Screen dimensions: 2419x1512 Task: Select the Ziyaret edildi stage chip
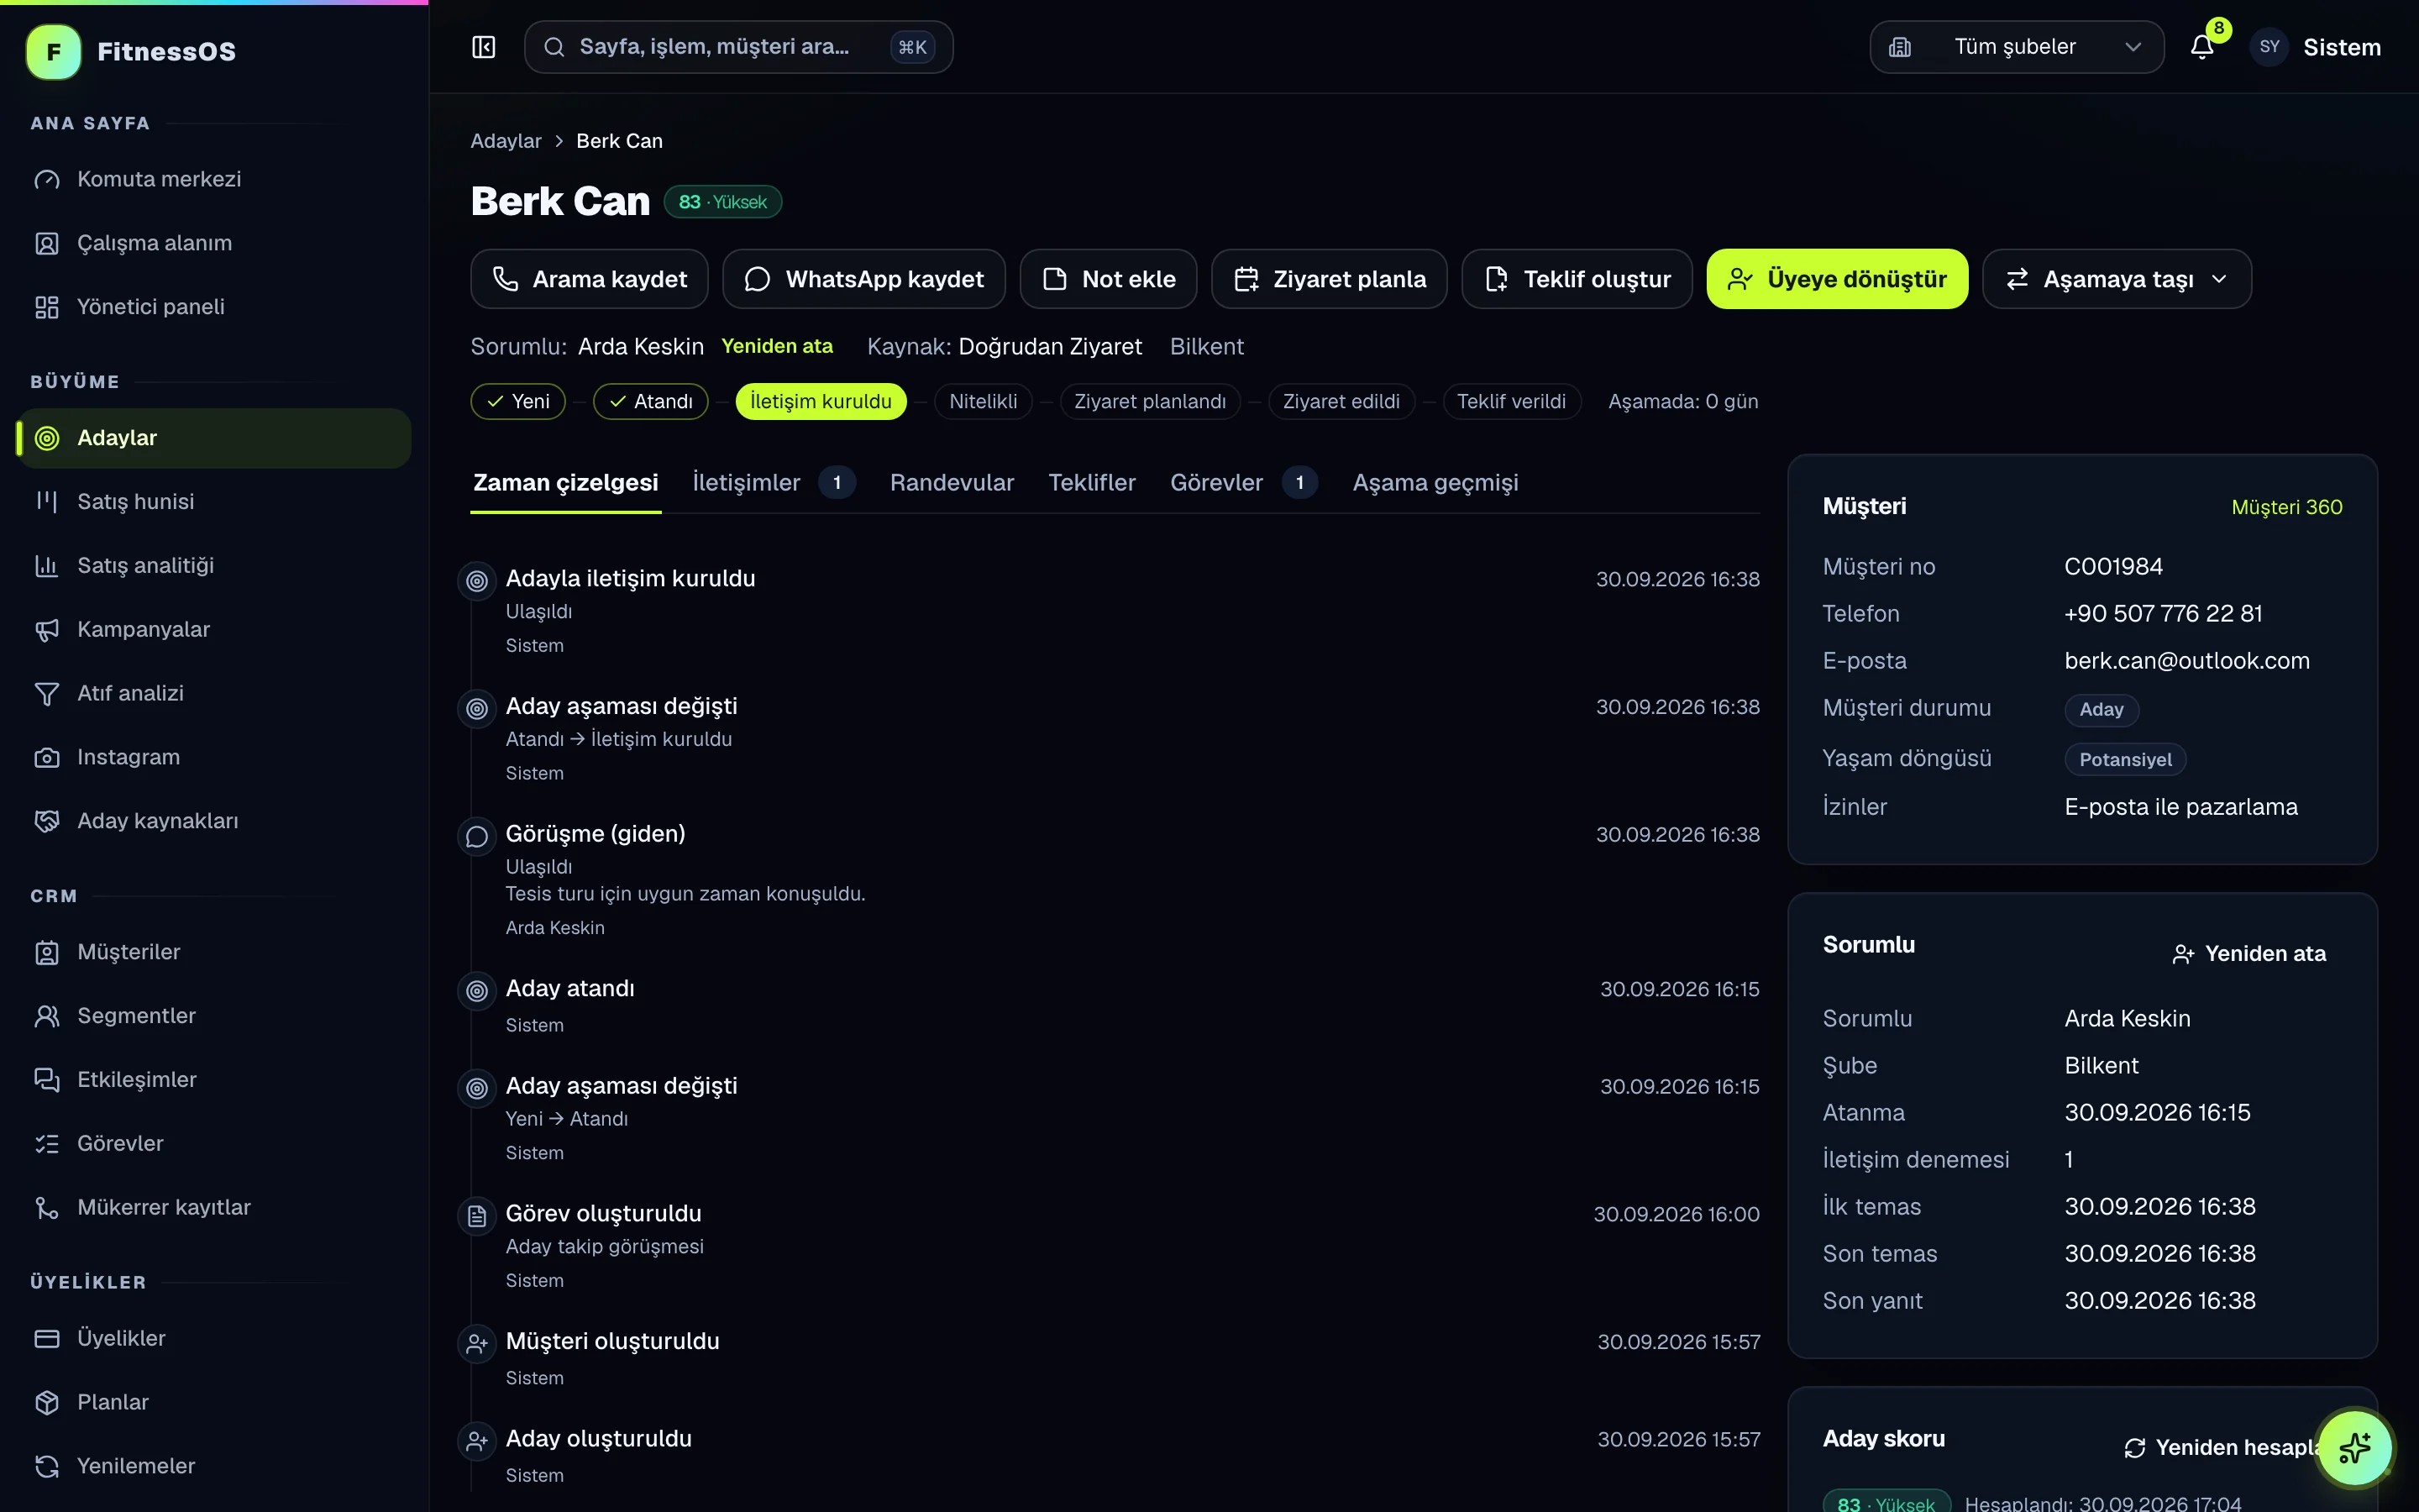pos(1341,401)
